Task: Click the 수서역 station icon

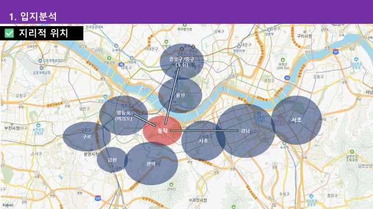Action: [284, 143]
